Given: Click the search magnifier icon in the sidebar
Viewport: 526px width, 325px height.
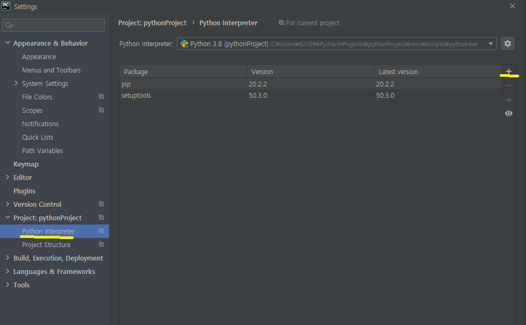Looking at the screenshot, I should 9,25.
